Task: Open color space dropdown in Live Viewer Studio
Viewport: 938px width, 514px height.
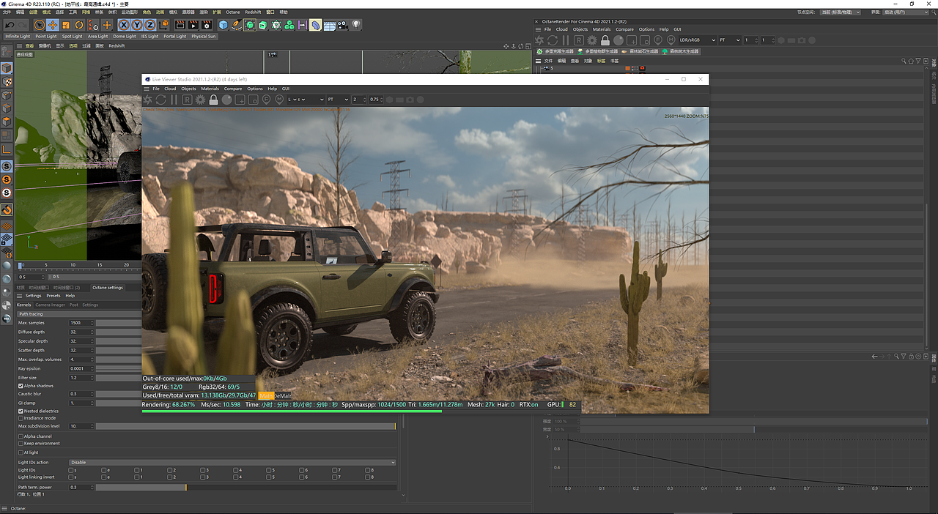Action: (306, 99)
